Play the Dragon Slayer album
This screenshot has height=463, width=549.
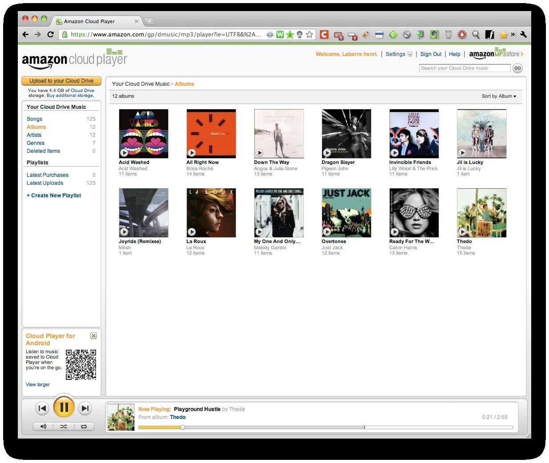327,153
